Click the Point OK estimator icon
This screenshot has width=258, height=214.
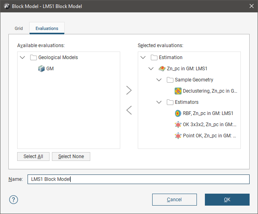(x=178, y=136)
